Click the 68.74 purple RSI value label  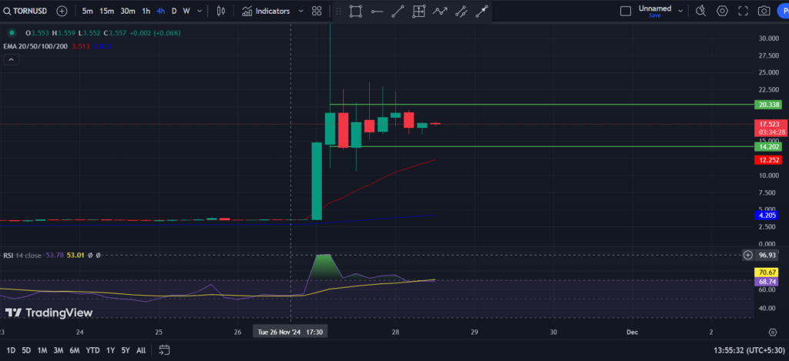point(767,282)
